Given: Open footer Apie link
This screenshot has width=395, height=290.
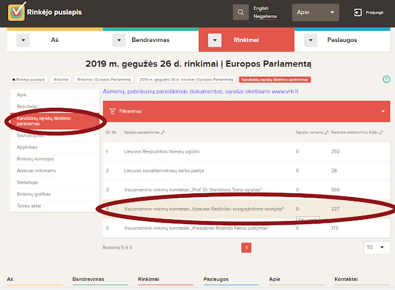Looking at the screenshot, I should [275, 279].
